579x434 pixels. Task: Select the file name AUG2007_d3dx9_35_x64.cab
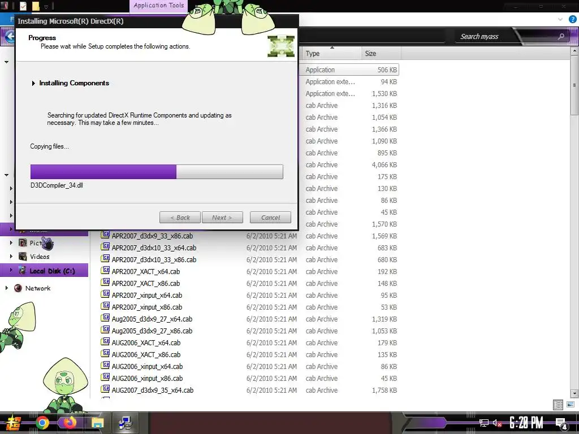tap(153, 390)
